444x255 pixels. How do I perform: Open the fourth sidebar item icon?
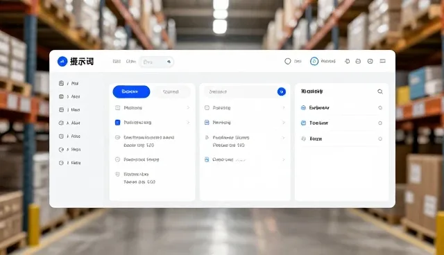click(x=61, y=123)
